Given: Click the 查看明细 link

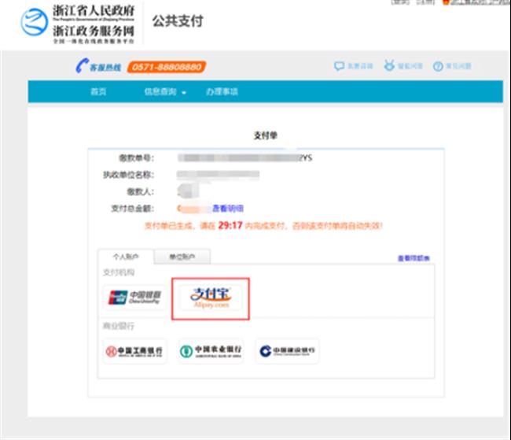Looking at the screenshot, I should coord(228,209).
